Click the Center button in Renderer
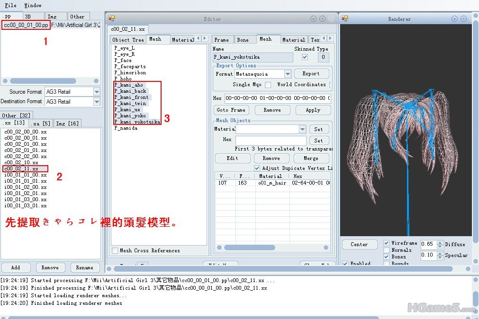 pyautogui.click(x=360, y=244)
